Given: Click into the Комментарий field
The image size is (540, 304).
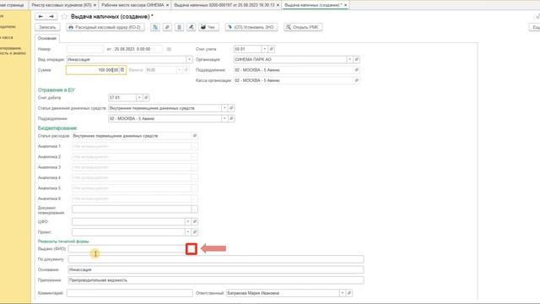Looking at the screenshot, I should [x=129, y=293].
